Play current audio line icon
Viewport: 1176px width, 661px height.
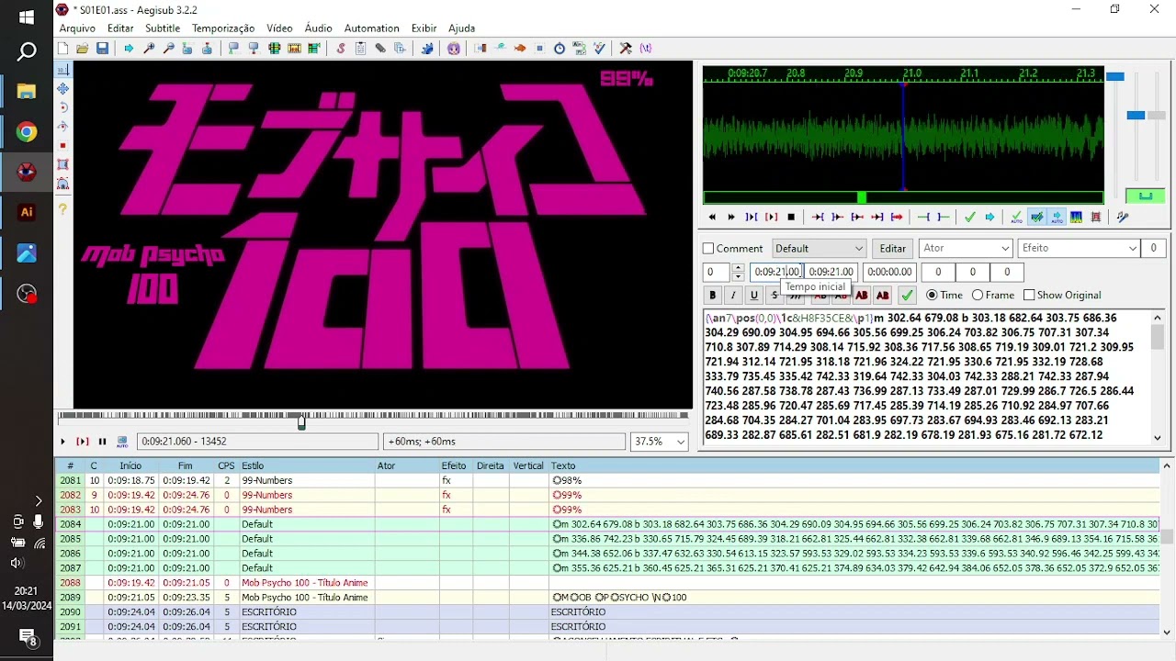click(x=771, y=218)
